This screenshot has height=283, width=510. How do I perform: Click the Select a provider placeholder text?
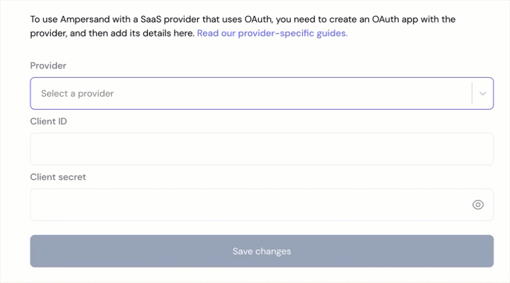tap(78, 94)
